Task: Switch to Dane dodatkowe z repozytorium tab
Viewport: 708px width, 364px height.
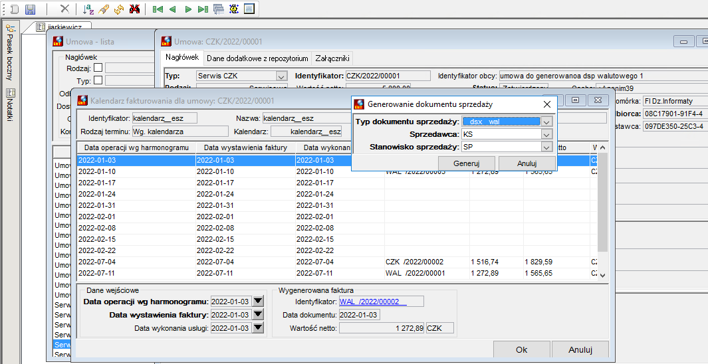Action: pyautogui.click(x=257, y=58)
